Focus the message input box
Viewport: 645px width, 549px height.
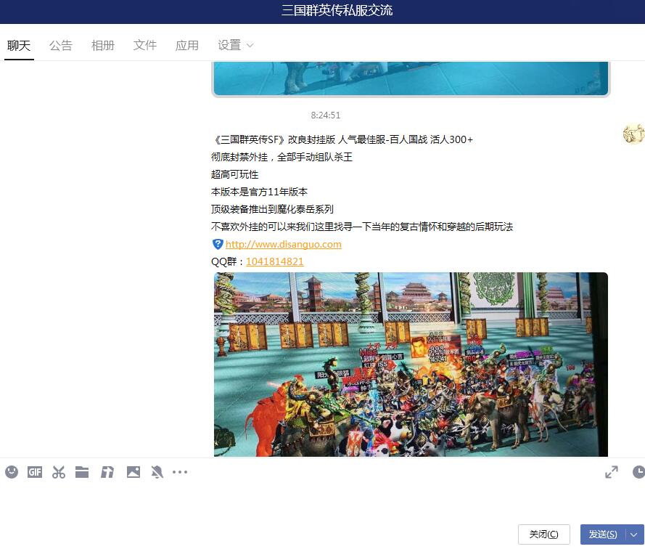pyautogui.click(x=322, y=503)
